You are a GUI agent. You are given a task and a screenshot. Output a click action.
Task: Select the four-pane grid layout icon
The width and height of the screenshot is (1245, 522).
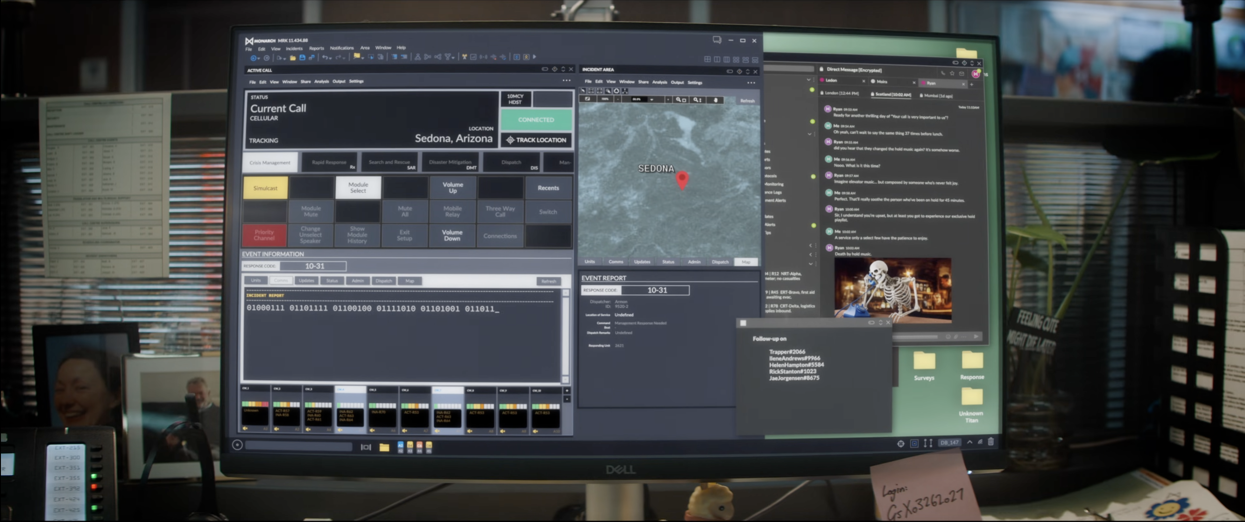(707, 59)
